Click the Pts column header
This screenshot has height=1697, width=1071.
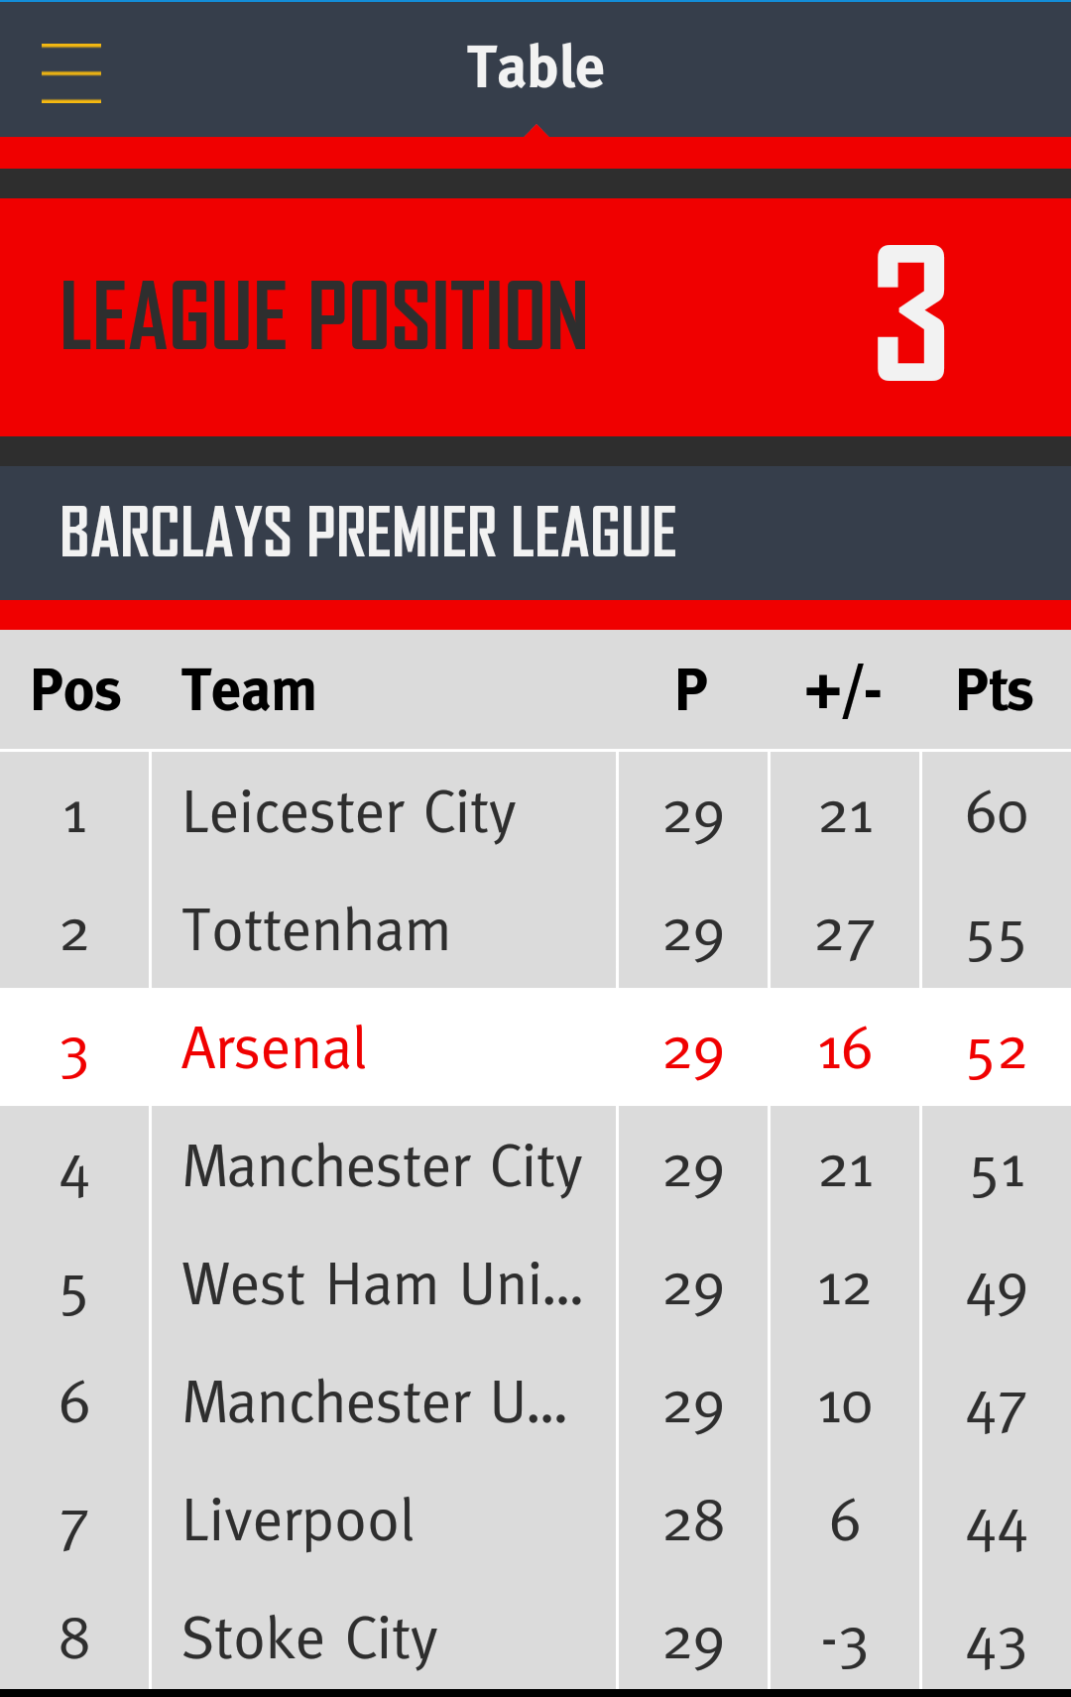pyautogui.click(x=995, y=690)
